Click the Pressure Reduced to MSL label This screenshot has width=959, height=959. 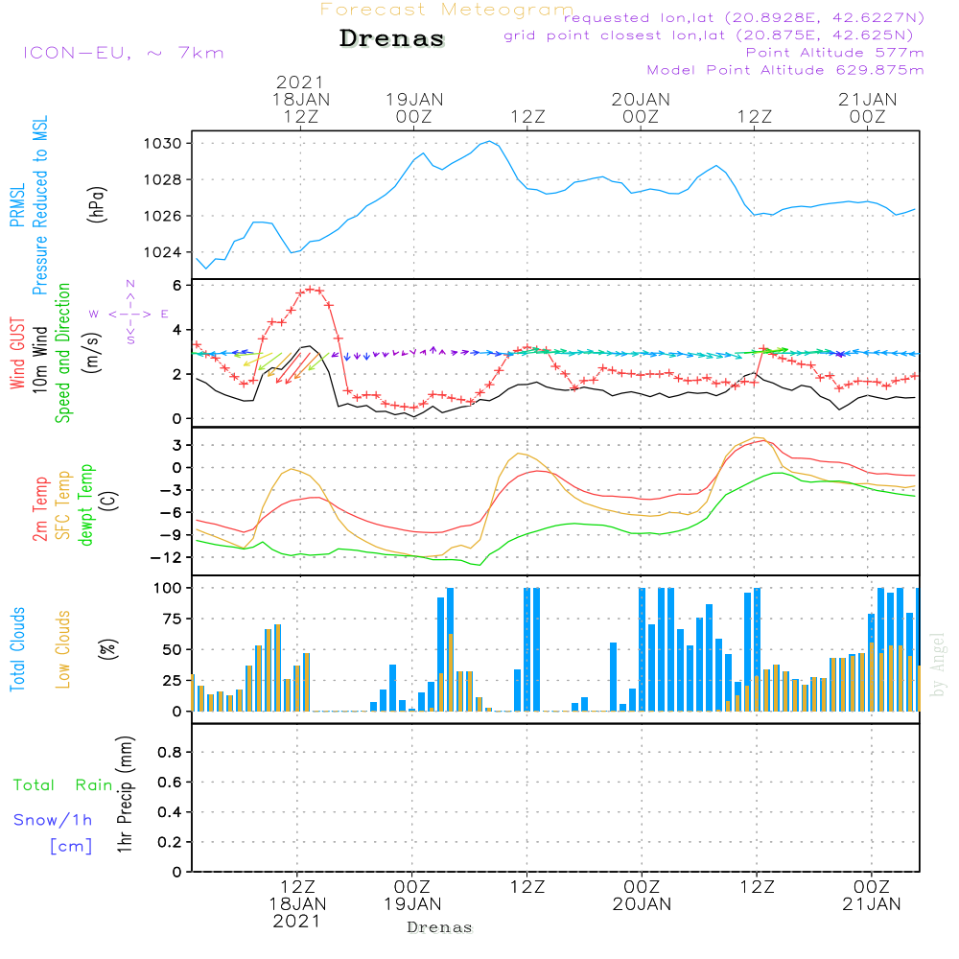pos(39,205)
